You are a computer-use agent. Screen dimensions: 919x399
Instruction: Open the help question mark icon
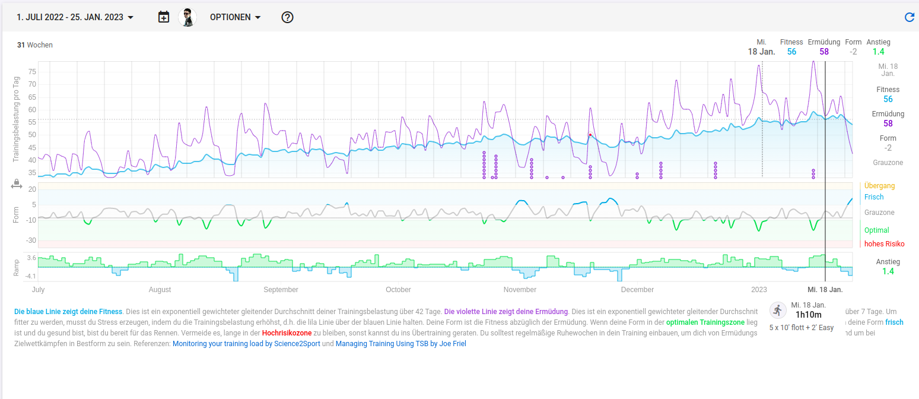287,17
